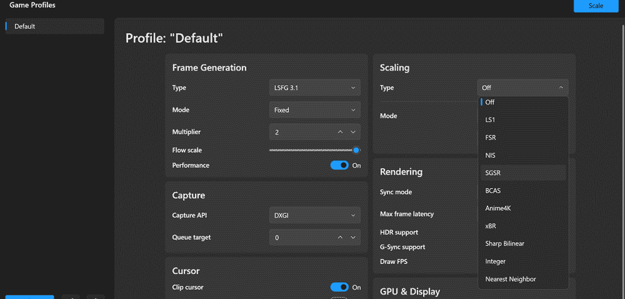Collapse the Scaling Type dropdown chevron
The image size is (625, 299).
(x=561, y=88)
